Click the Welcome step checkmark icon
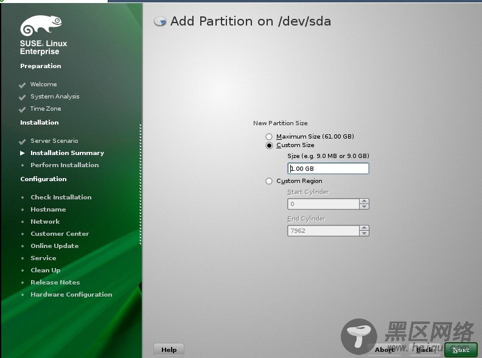The width and height of the screenshot is (482, 358). (22, 85)
